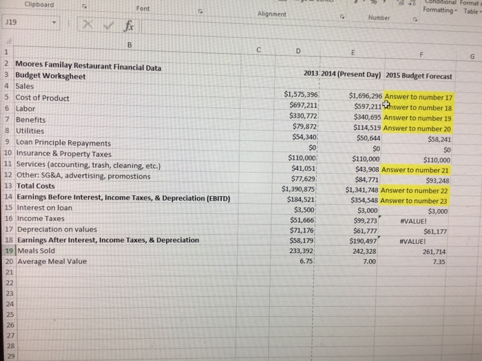Click the 'Loan Principle Repayments' cell
The width and height of the screenshot is (482, 361).
63,143
